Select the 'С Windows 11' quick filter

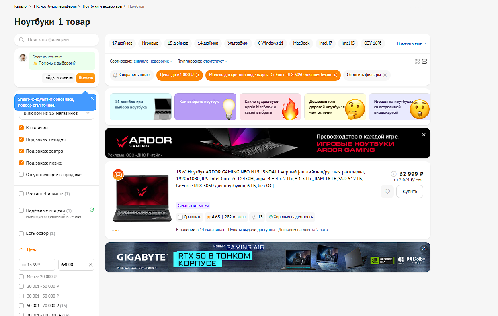(271, 43)
